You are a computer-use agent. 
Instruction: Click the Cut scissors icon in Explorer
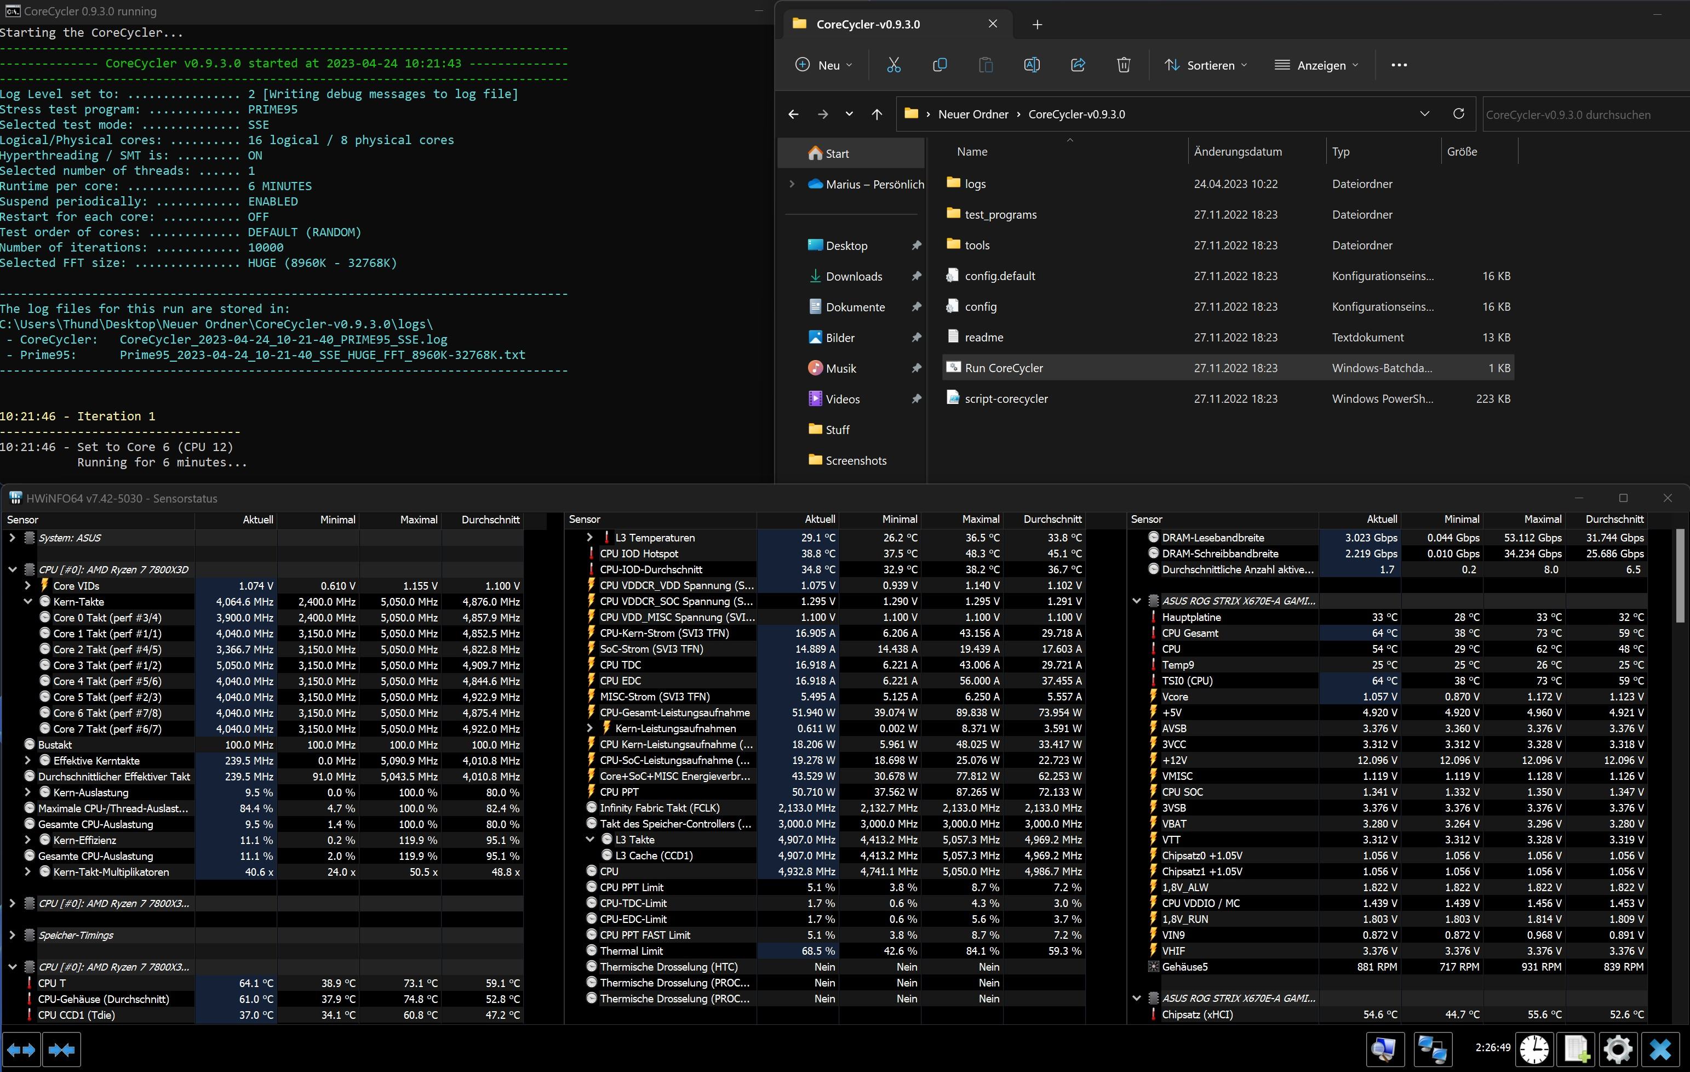click(x=893, y=65)
